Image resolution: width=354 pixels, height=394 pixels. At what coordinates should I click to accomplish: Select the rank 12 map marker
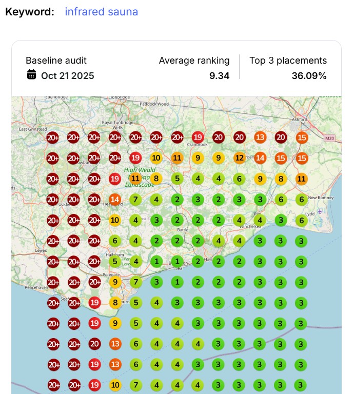[x=239, y=158]
